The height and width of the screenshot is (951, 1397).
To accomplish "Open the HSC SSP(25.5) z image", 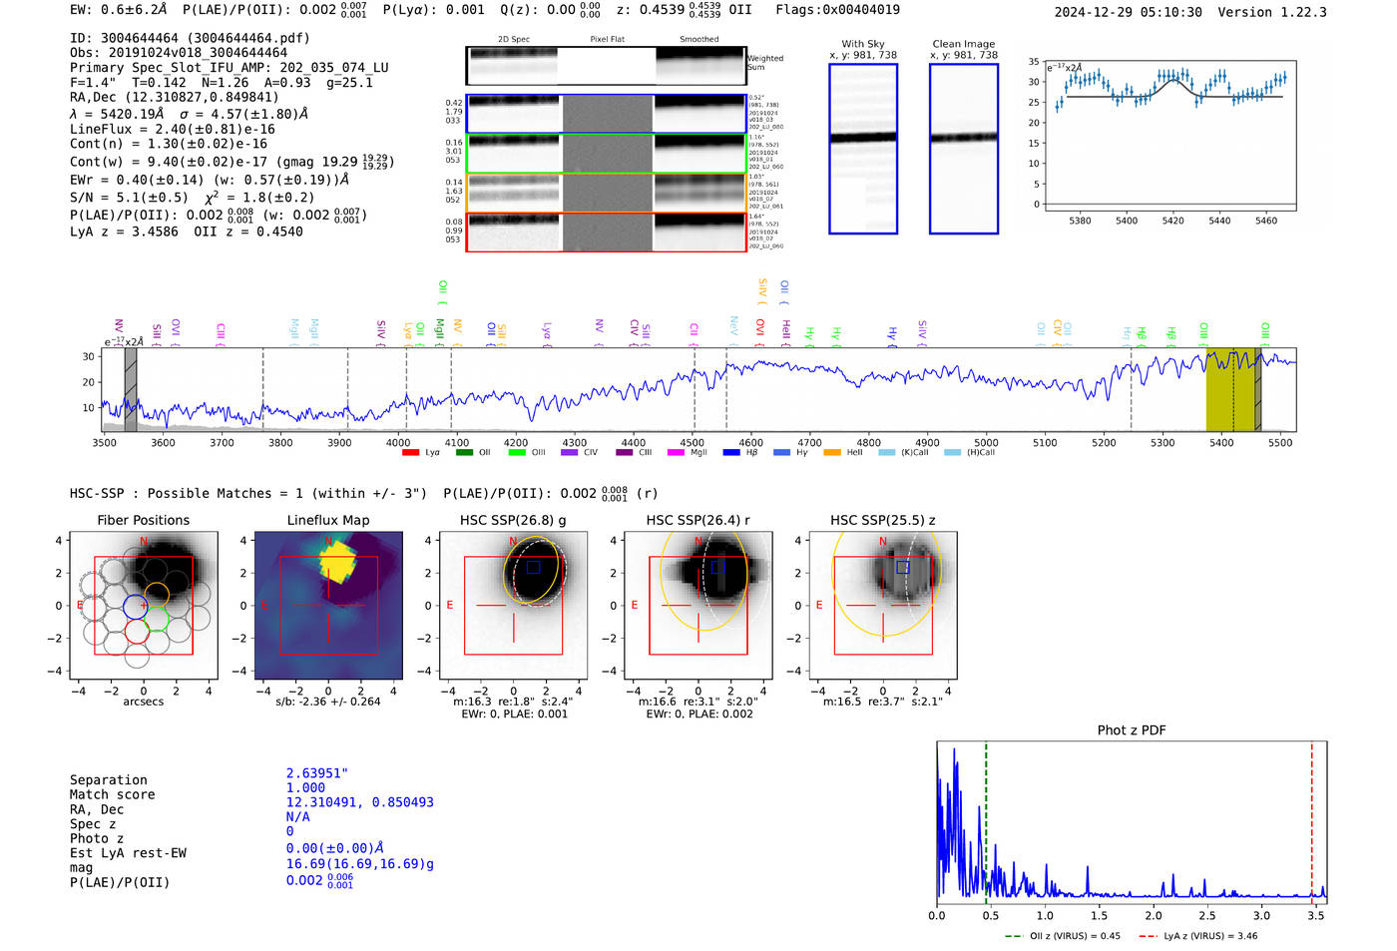I will tap(883, 606).
